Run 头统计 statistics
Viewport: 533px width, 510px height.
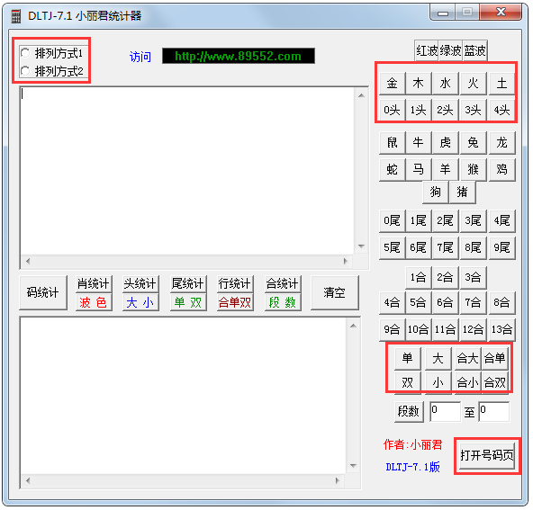click(x=140, y=283)
